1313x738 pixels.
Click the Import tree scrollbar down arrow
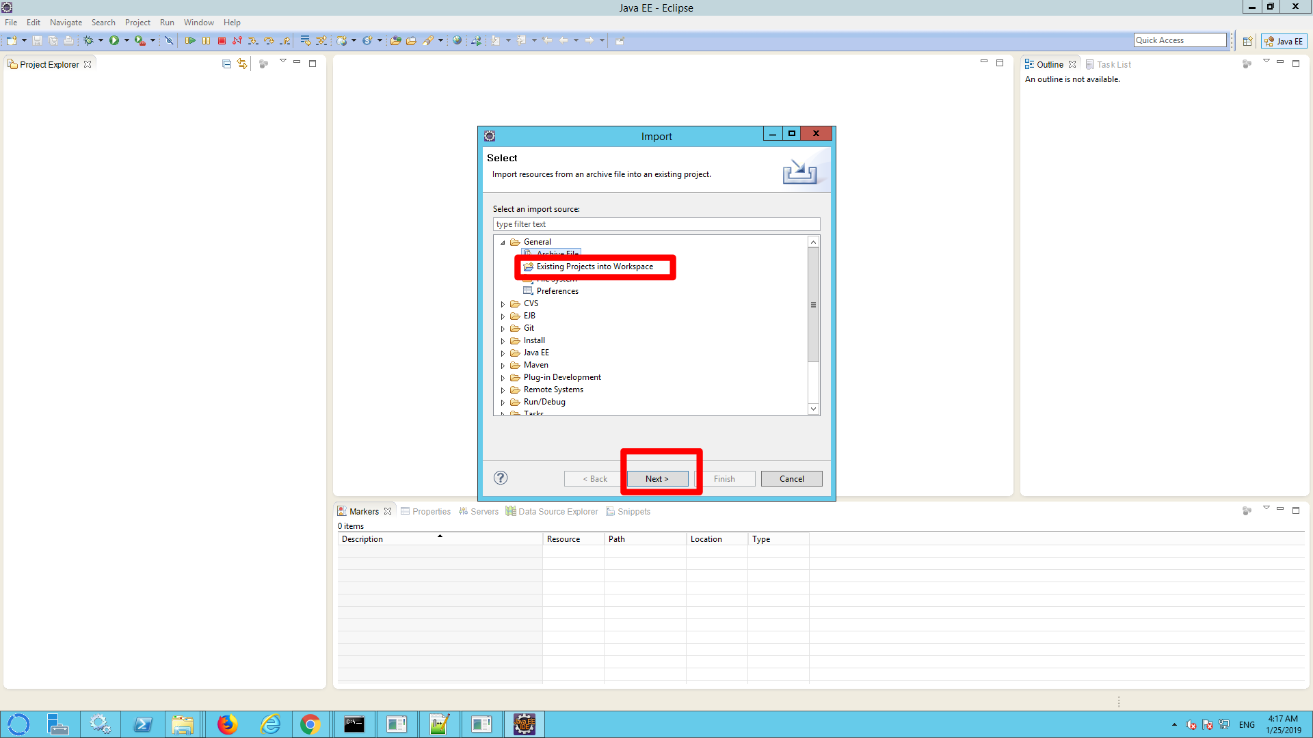click(x=813, y=409)
